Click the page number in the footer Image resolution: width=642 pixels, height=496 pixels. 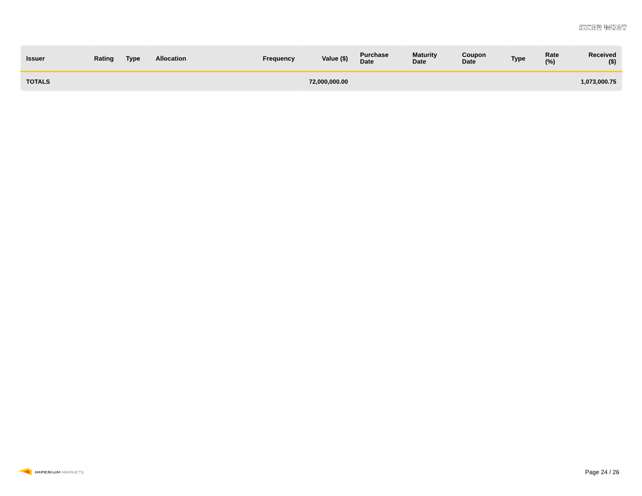click(x=602, y=472)
